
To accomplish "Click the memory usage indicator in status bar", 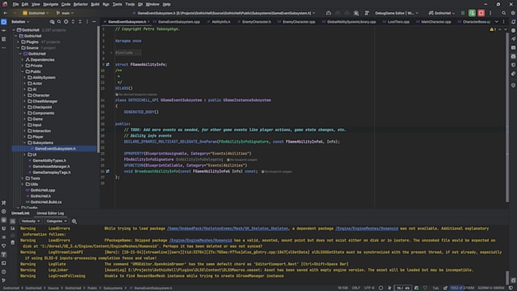I will coord(462,288).
